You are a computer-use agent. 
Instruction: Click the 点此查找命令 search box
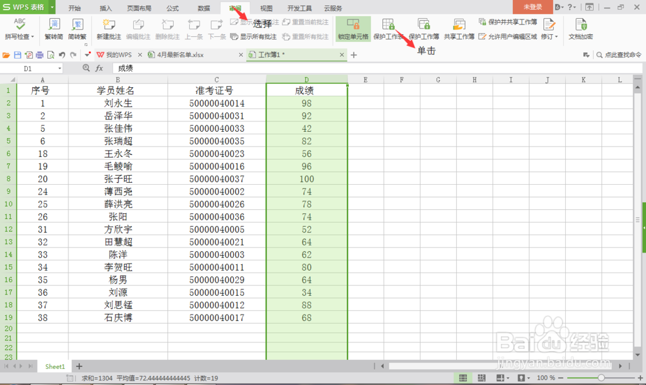pos(619,55)
